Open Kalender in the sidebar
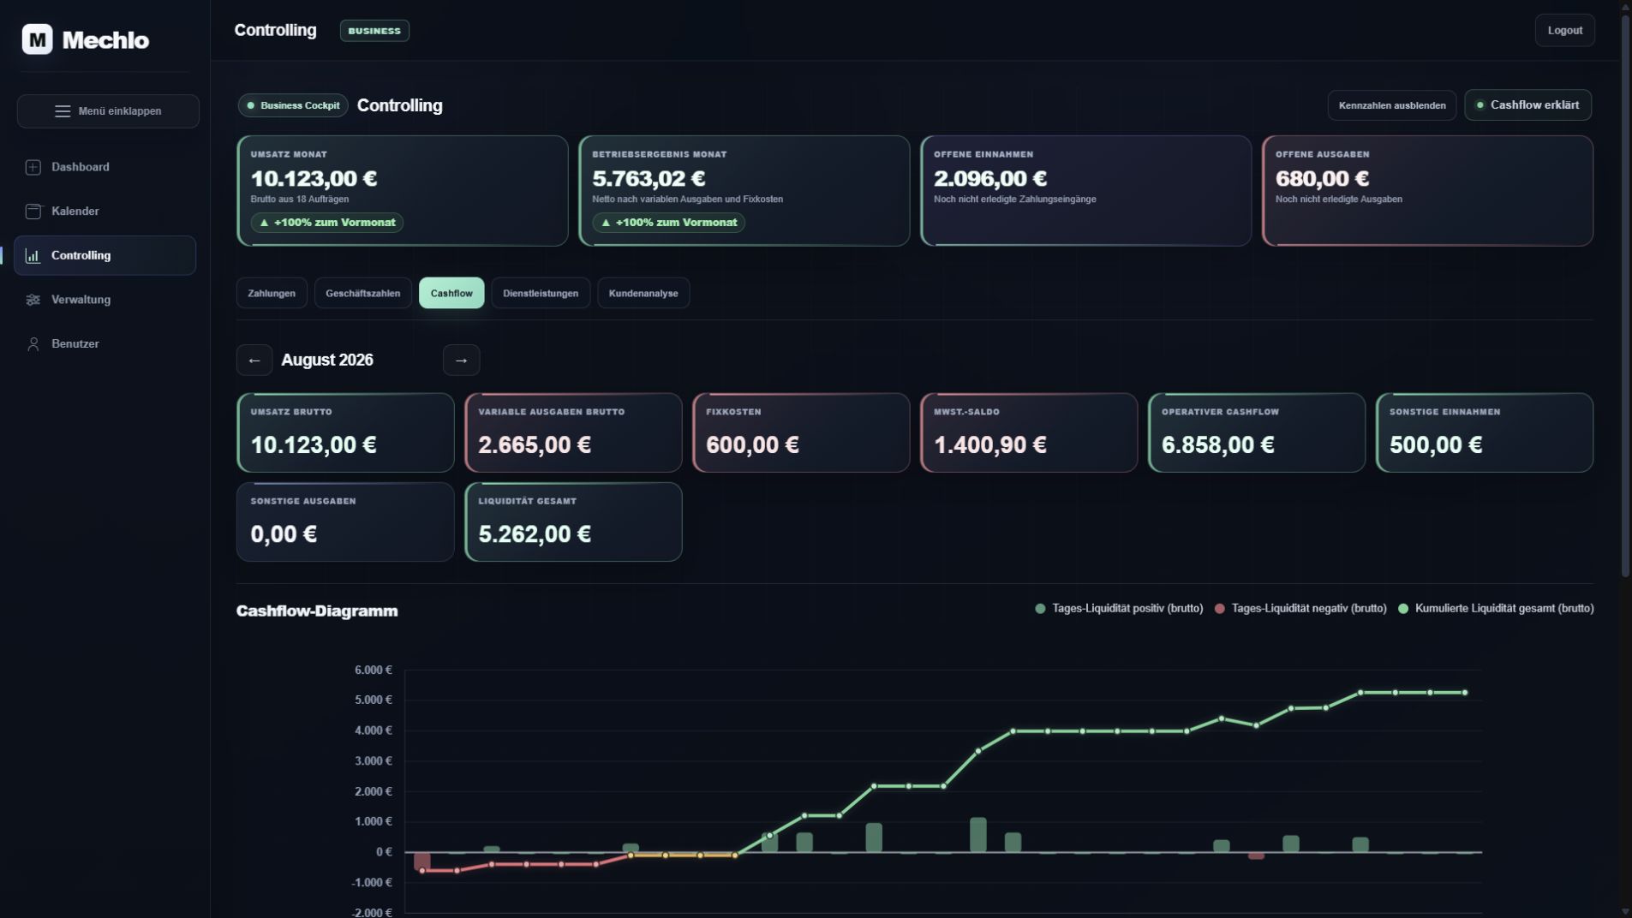 105,212
